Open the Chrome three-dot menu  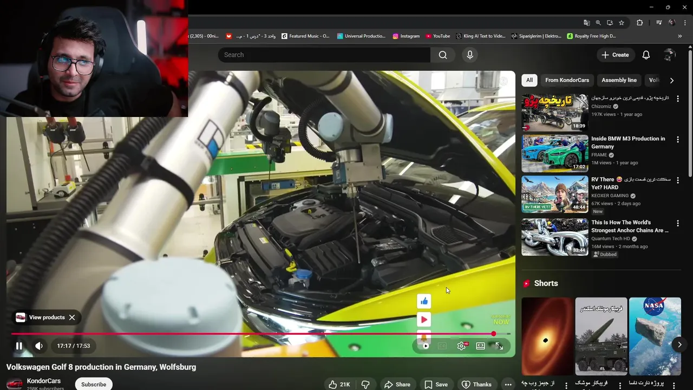[x=686, y=23]
